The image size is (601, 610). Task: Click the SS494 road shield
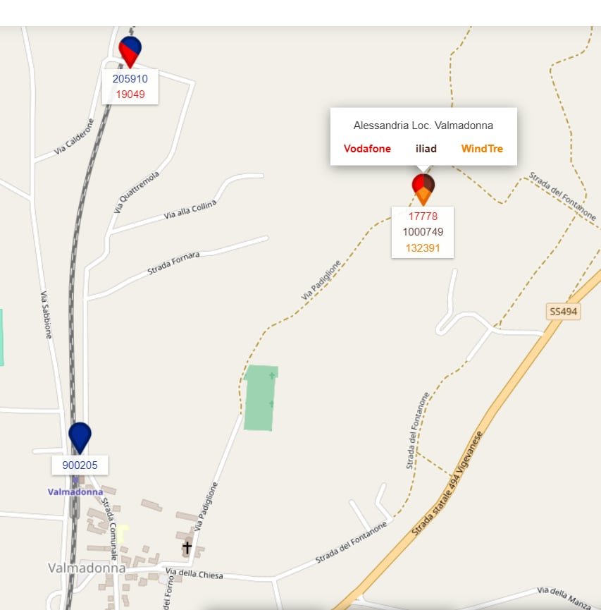coord(563,312)
